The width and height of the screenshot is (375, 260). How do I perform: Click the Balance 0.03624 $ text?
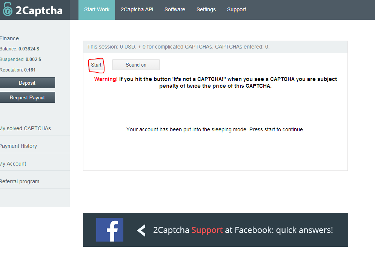coord(19,49)
